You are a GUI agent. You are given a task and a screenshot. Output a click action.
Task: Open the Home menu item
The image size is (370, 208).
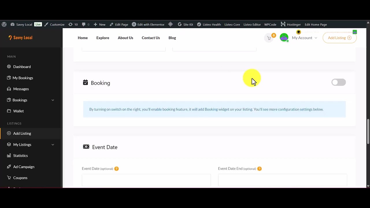[x=83, y=38]
